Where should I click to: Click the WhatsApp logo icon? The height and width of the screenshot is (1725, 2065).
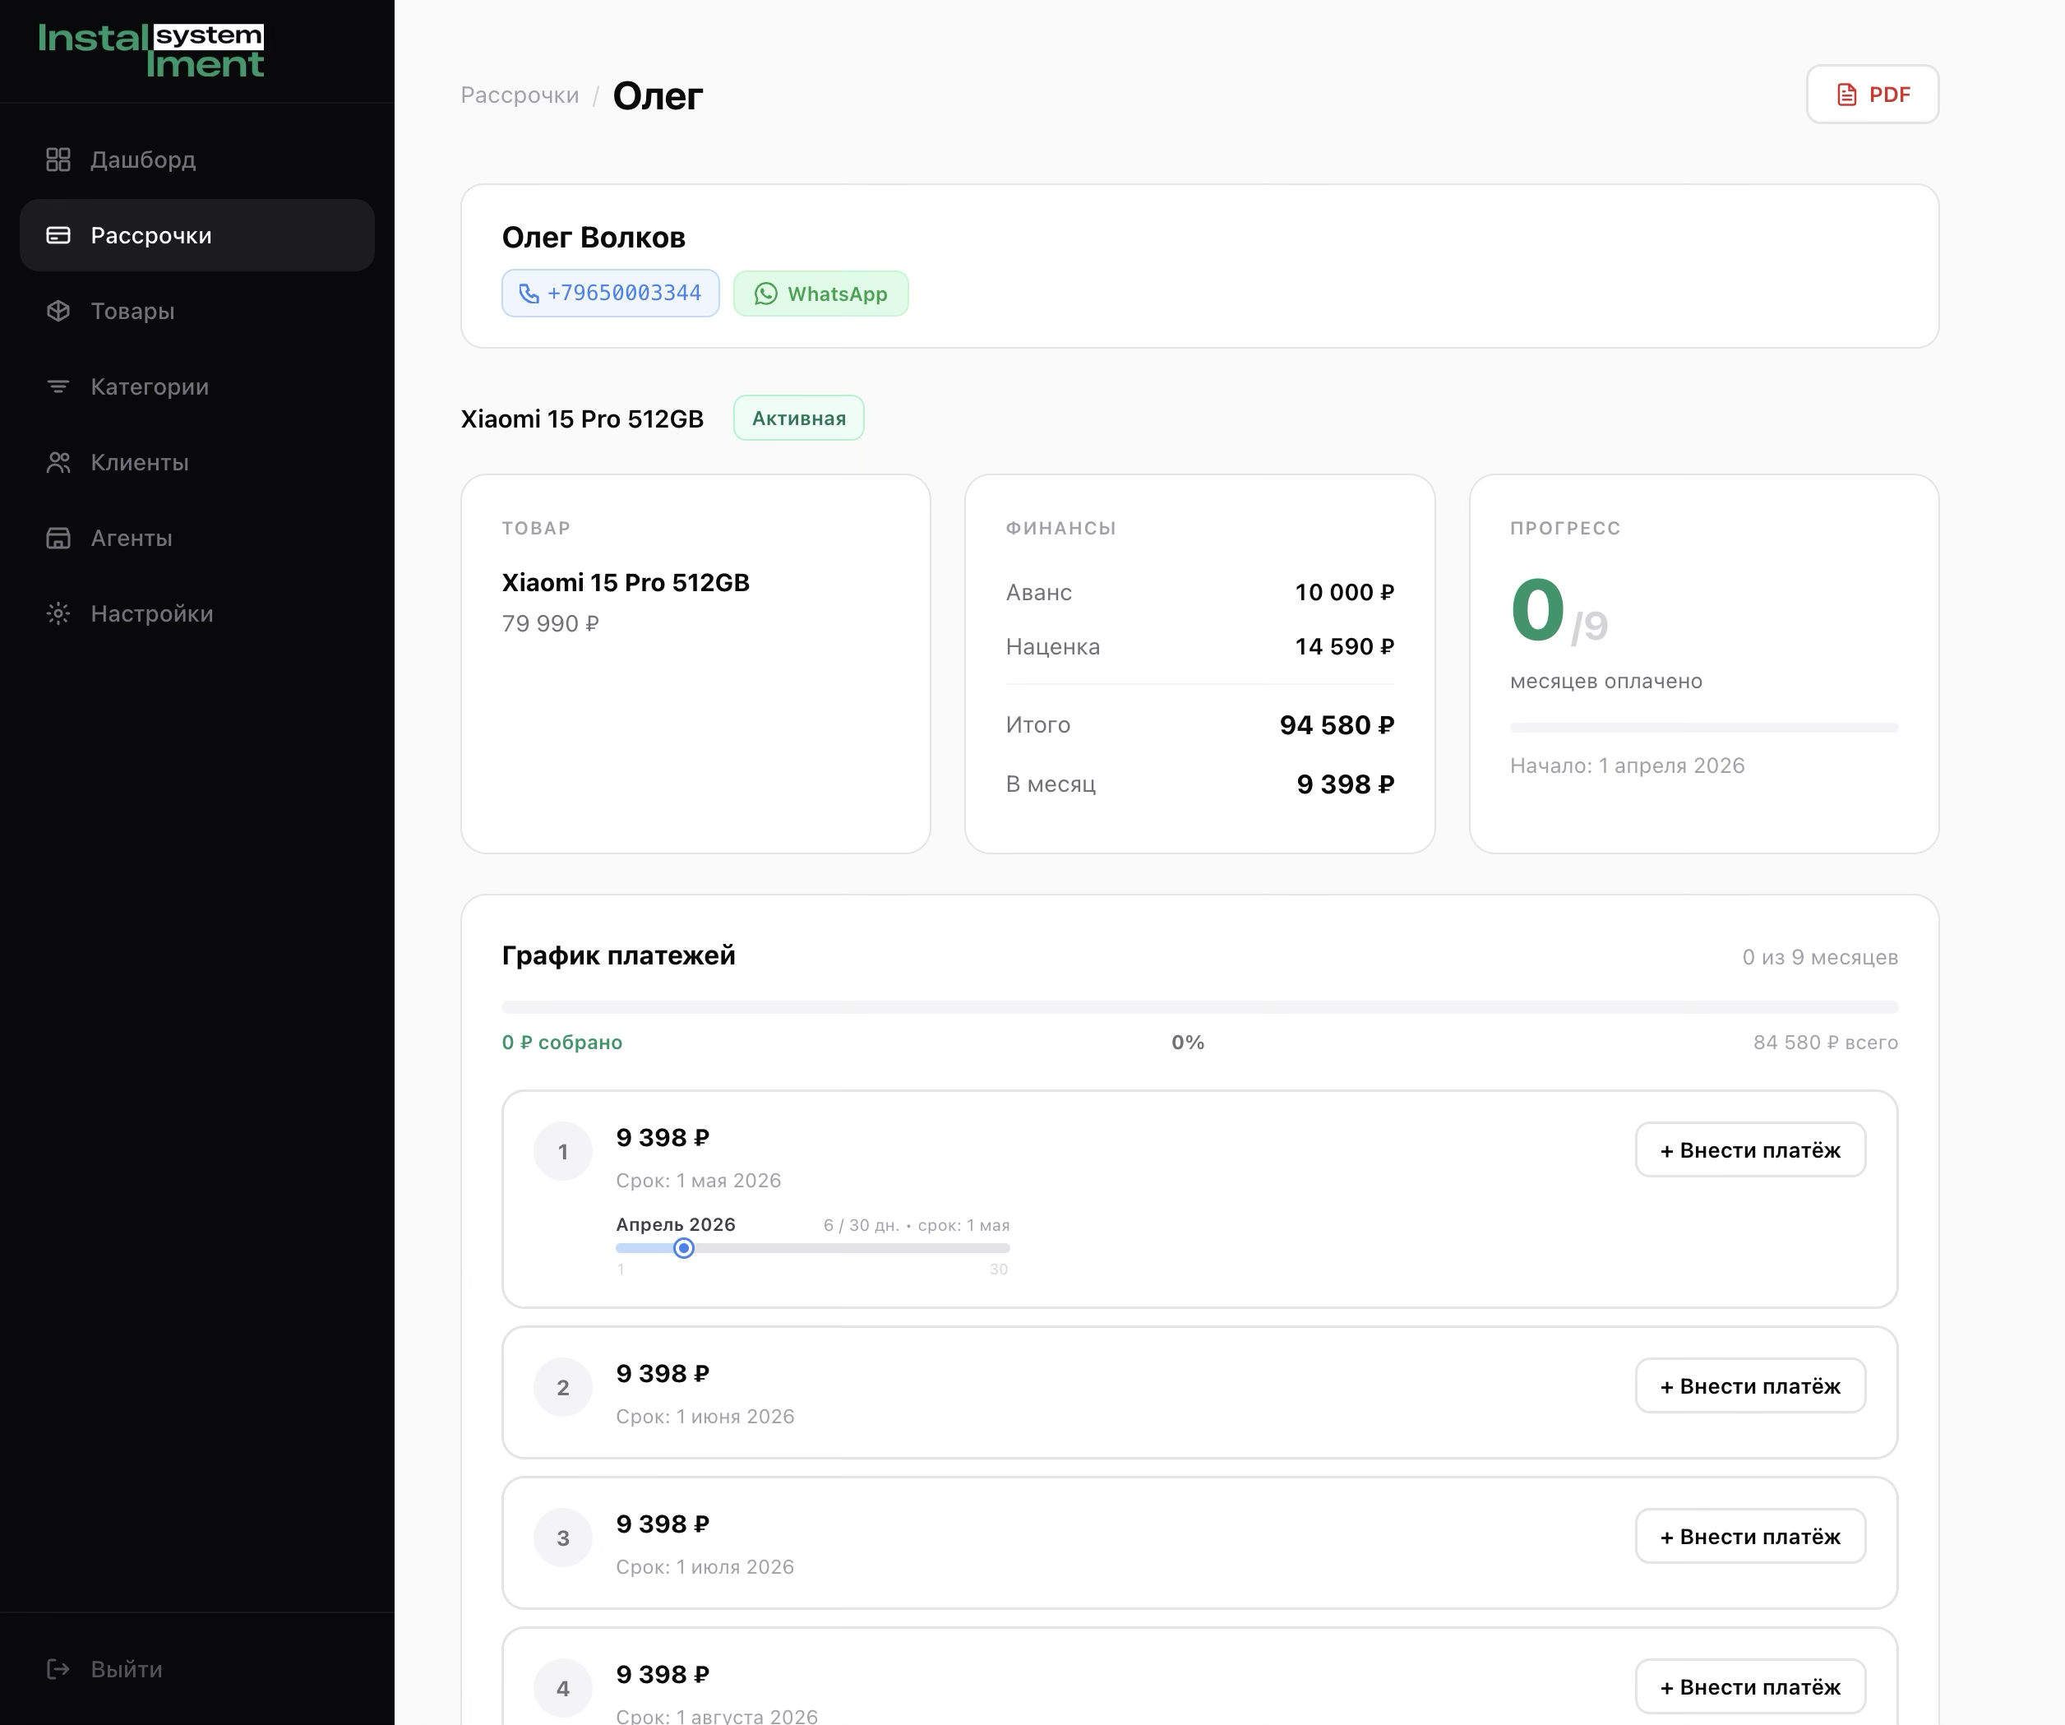coord(766,294)
